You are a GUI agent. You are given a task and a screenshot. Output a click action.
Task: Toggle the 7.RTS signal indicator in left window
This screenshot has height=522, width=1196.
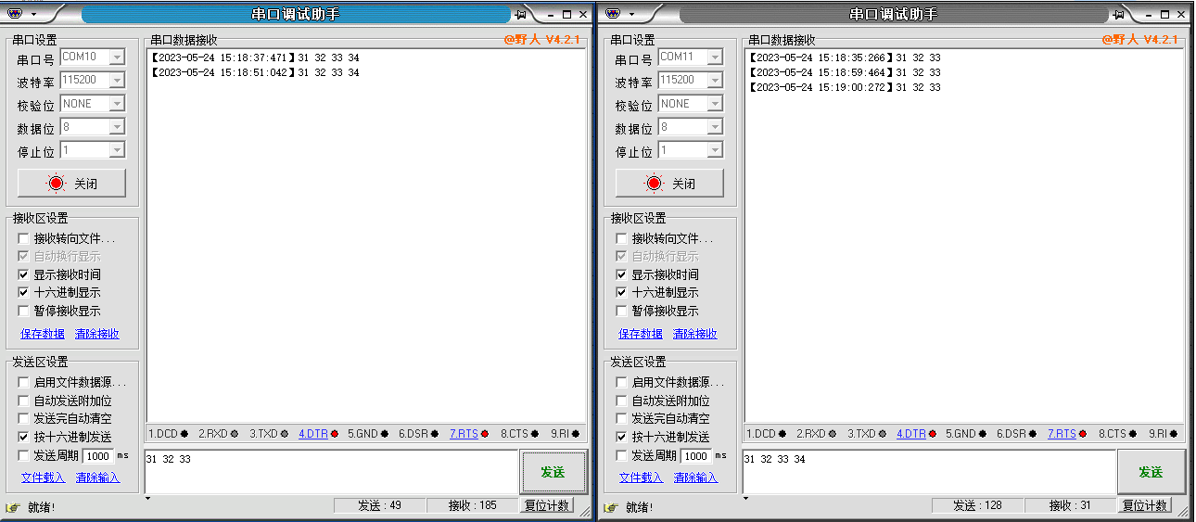469,433
